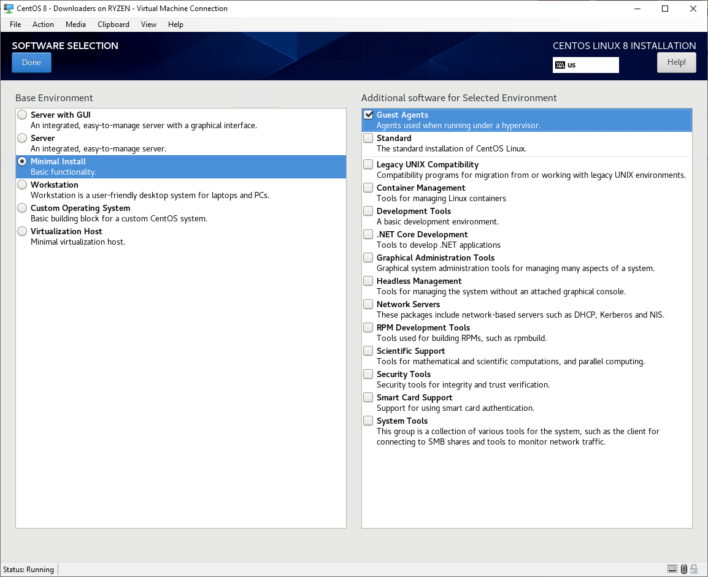Uncheck the Guest Agents checkbox

pyautogui.click(x=369, y=115)
